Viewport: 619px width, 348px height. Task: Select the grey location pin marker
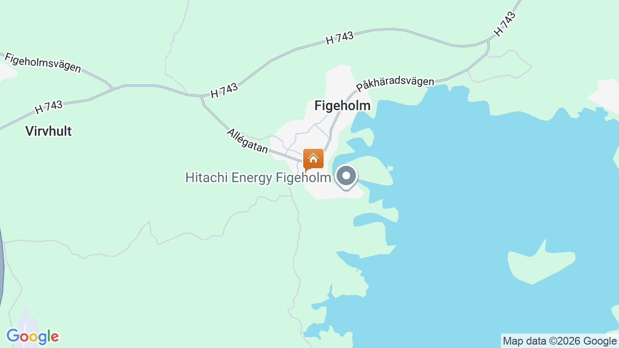[x=346, y=177]
